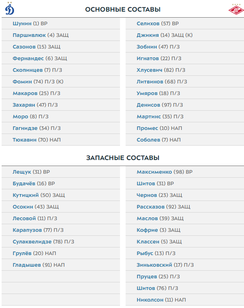Click on Соболев's name
The image size is (244, 308).
(x=148, y=140)
